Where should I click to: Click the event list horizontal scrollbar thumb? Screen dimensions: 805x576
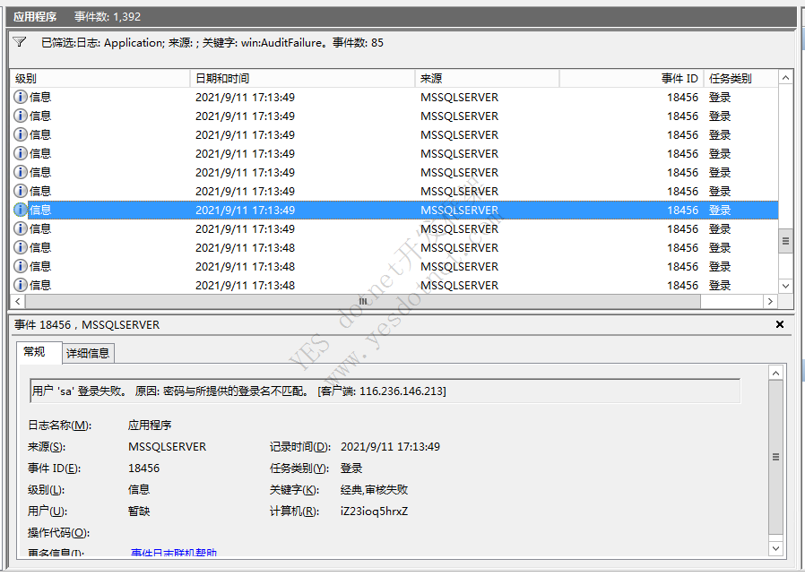pyautogui.click(x=363, y=301)
